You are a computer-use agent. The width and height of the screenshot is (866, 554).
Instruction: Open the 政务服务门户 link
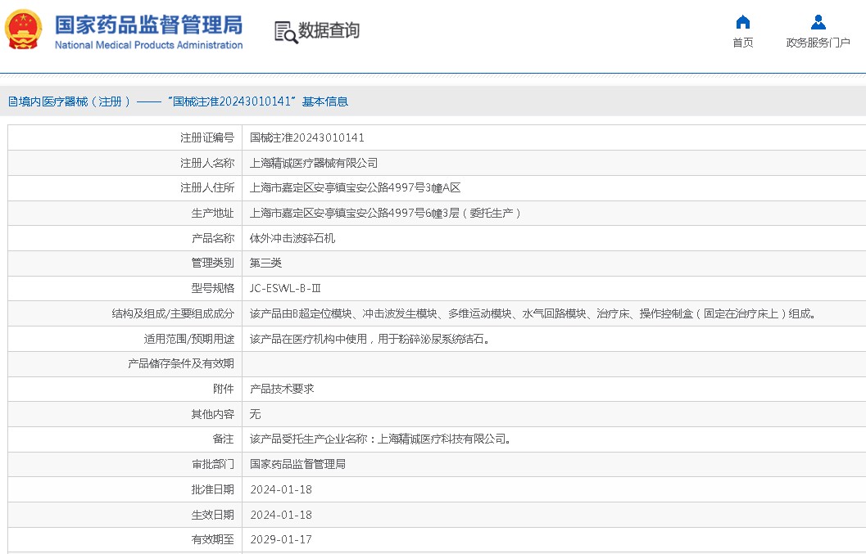click(818, 43)
